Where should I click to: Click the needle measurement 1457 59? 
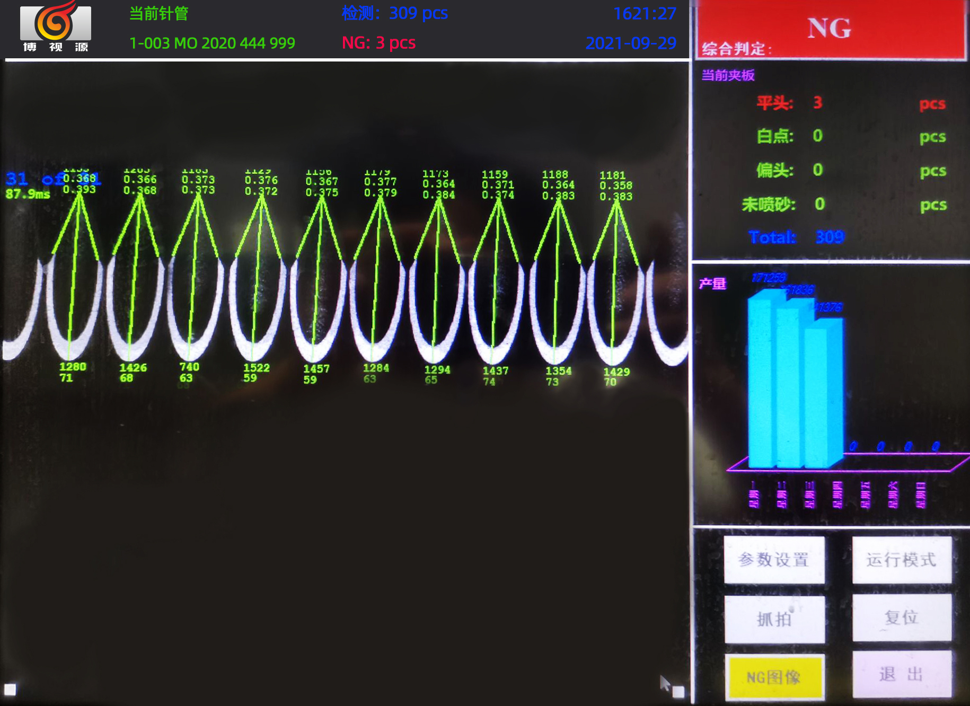click(x=316, y=374)
